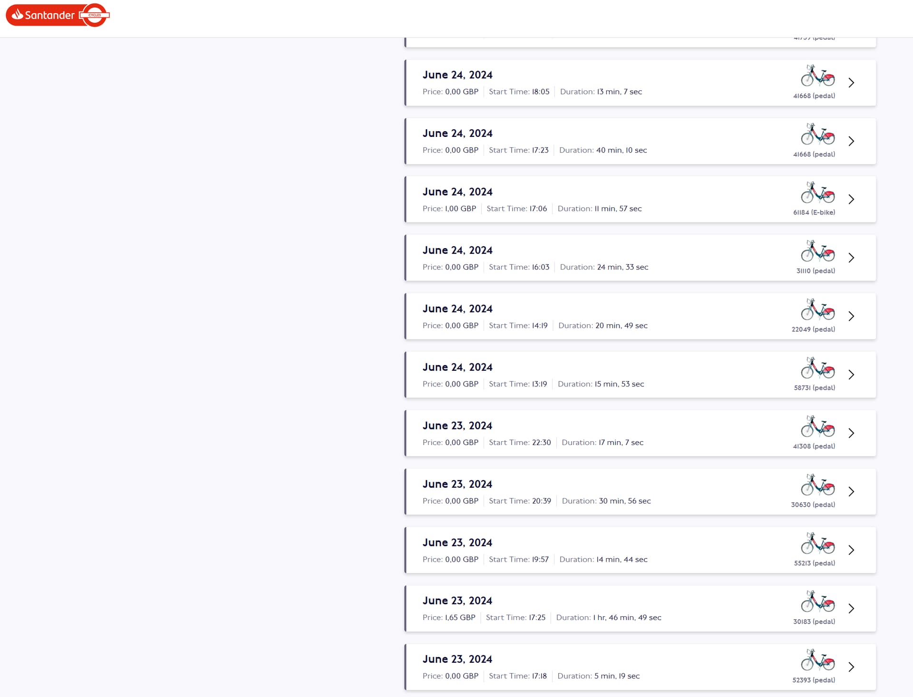
Task: Open June 24 ride lasting 40 min, 10 sec
Action: coord(640,141)
